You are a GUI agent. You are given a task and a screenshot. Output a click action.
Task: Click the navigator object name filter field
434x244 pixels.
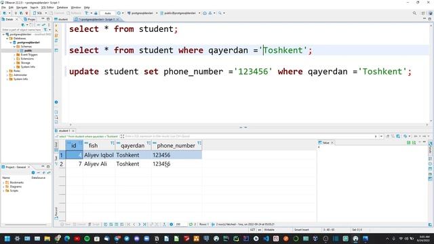[x=21, y=30]
